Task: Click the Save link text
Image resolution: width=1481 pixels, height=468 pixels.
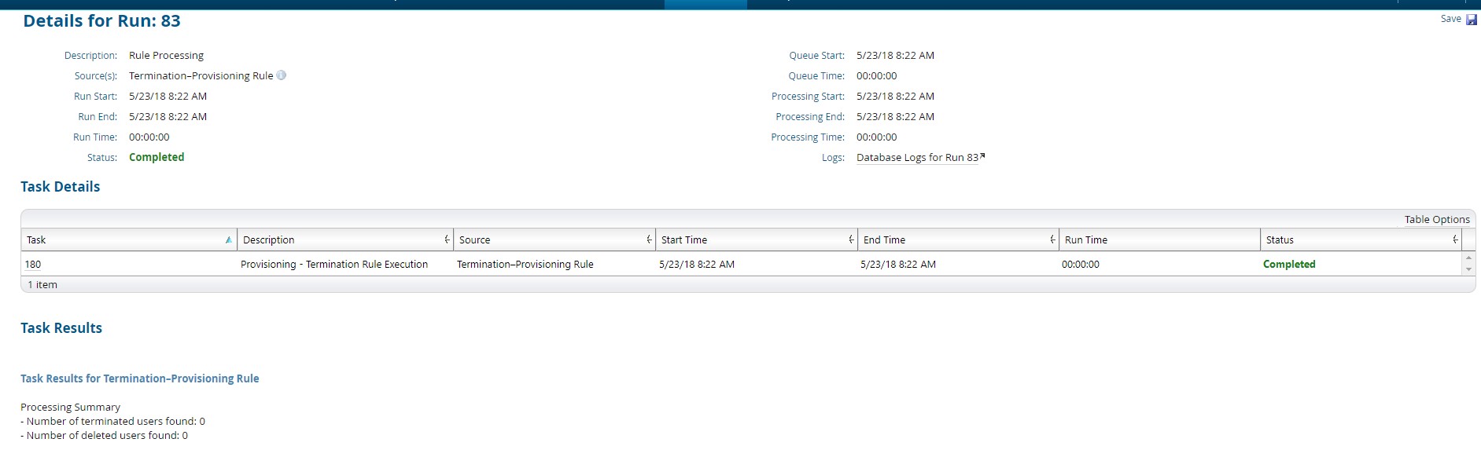Action: [1450, 19]
